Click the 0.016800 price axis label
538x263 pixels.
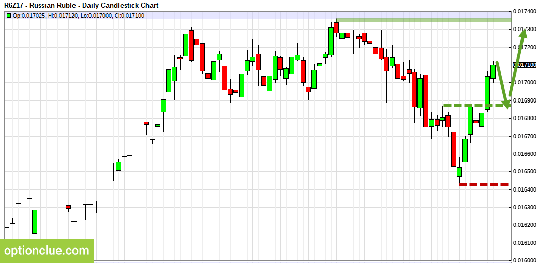[525, 118]
